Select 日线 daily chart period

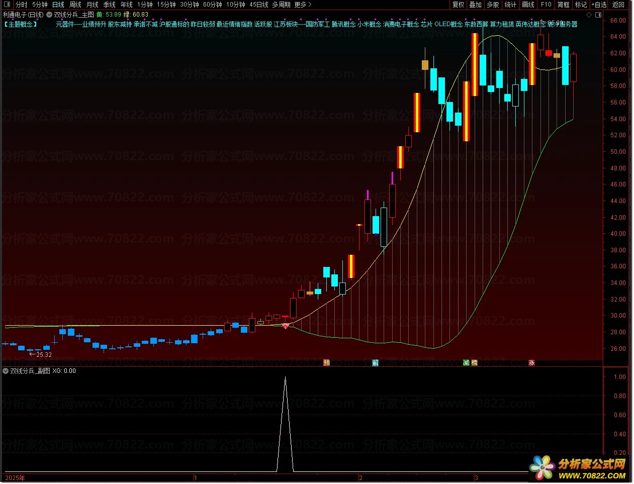[x=58, y=5]
